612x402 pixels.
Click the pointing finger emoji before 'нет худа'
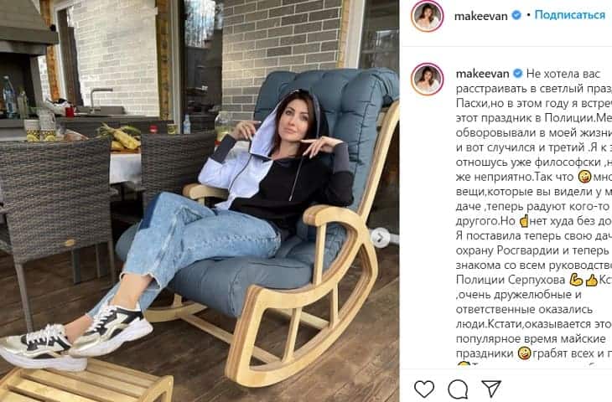pos(524,221)
